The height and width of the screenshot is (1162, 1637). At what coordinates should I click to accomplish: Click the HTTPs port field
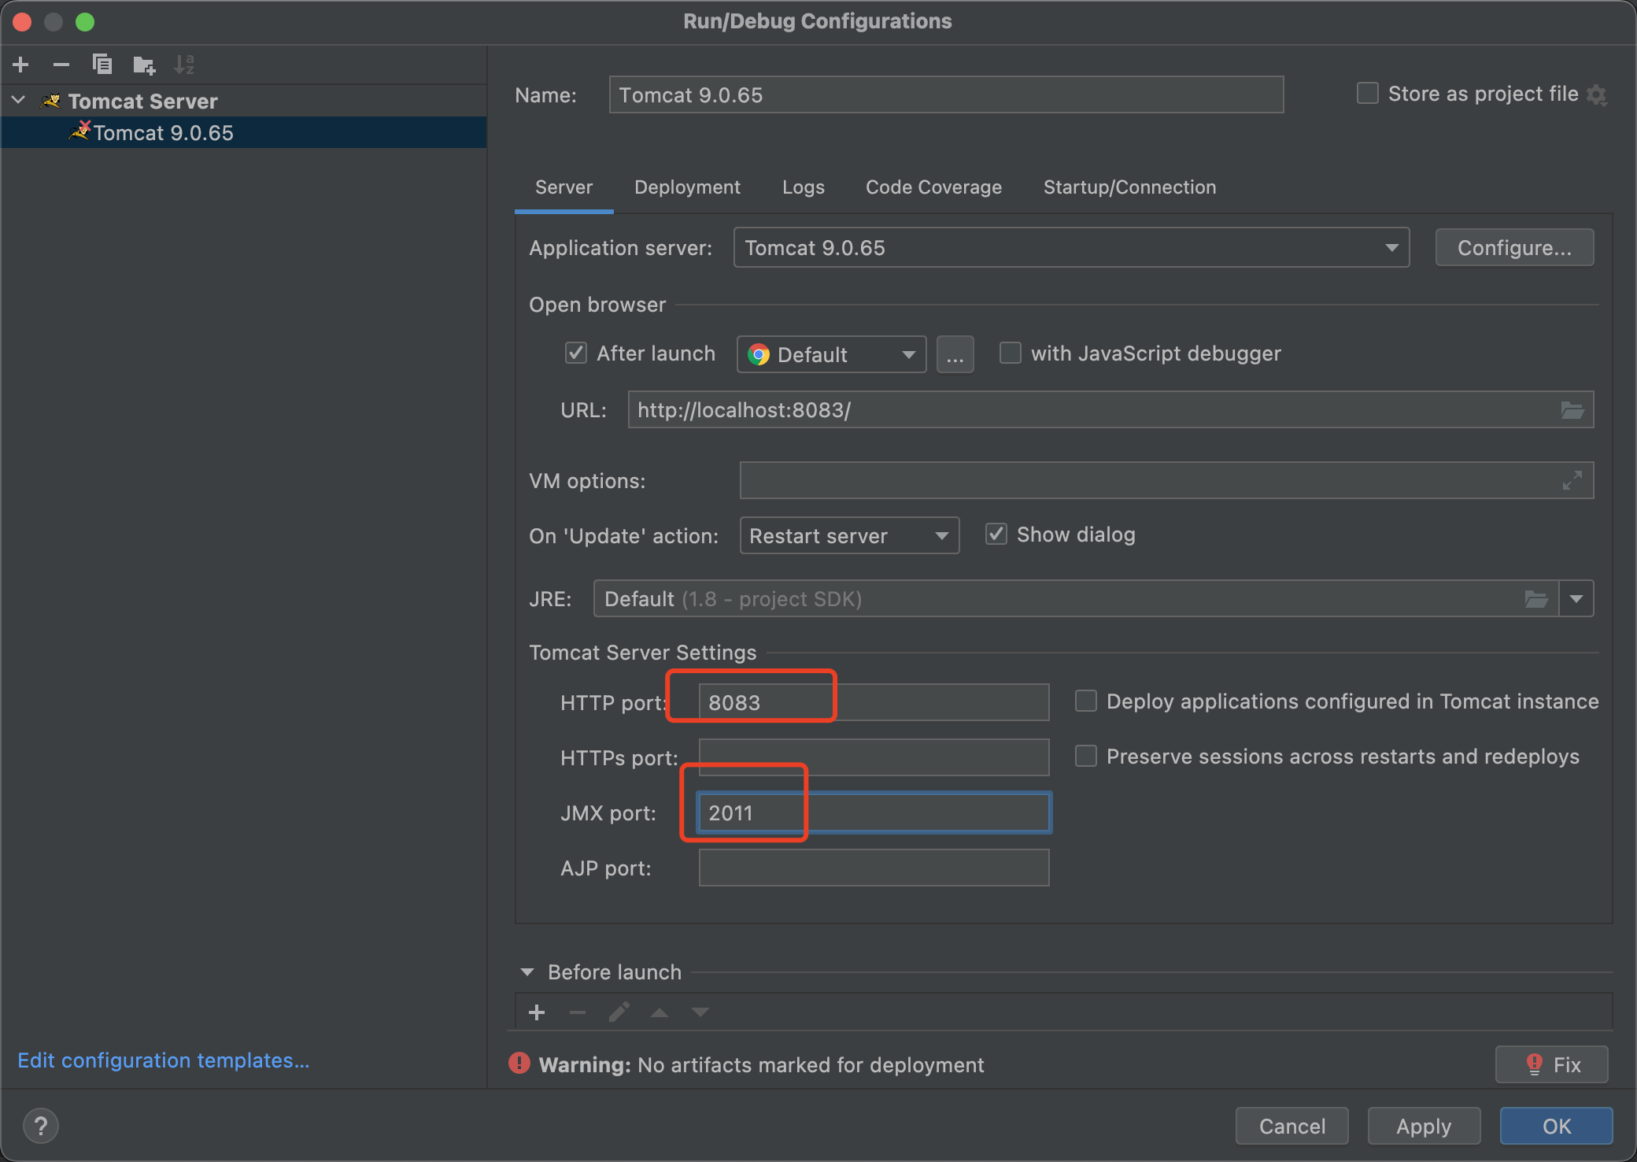(874, 757)
